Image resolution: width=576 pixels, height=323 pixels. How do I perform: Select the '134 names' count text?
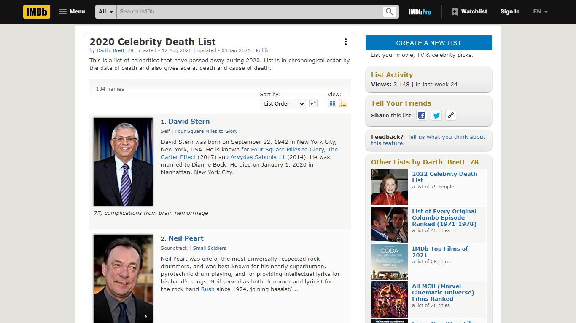click(110, 89)
